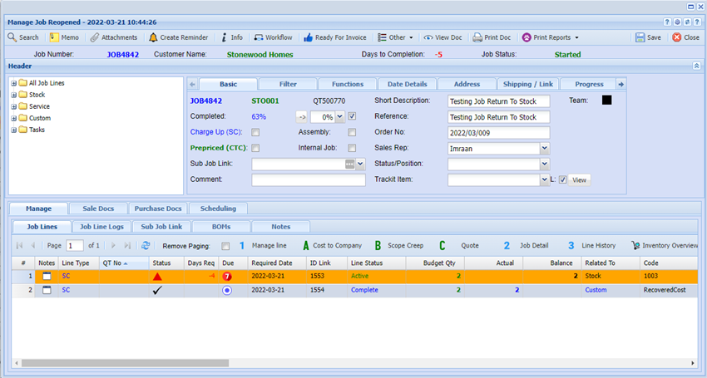707x378 pixels.
Task: Click the notes icon on row 1
Action: [x=47, y=276]
